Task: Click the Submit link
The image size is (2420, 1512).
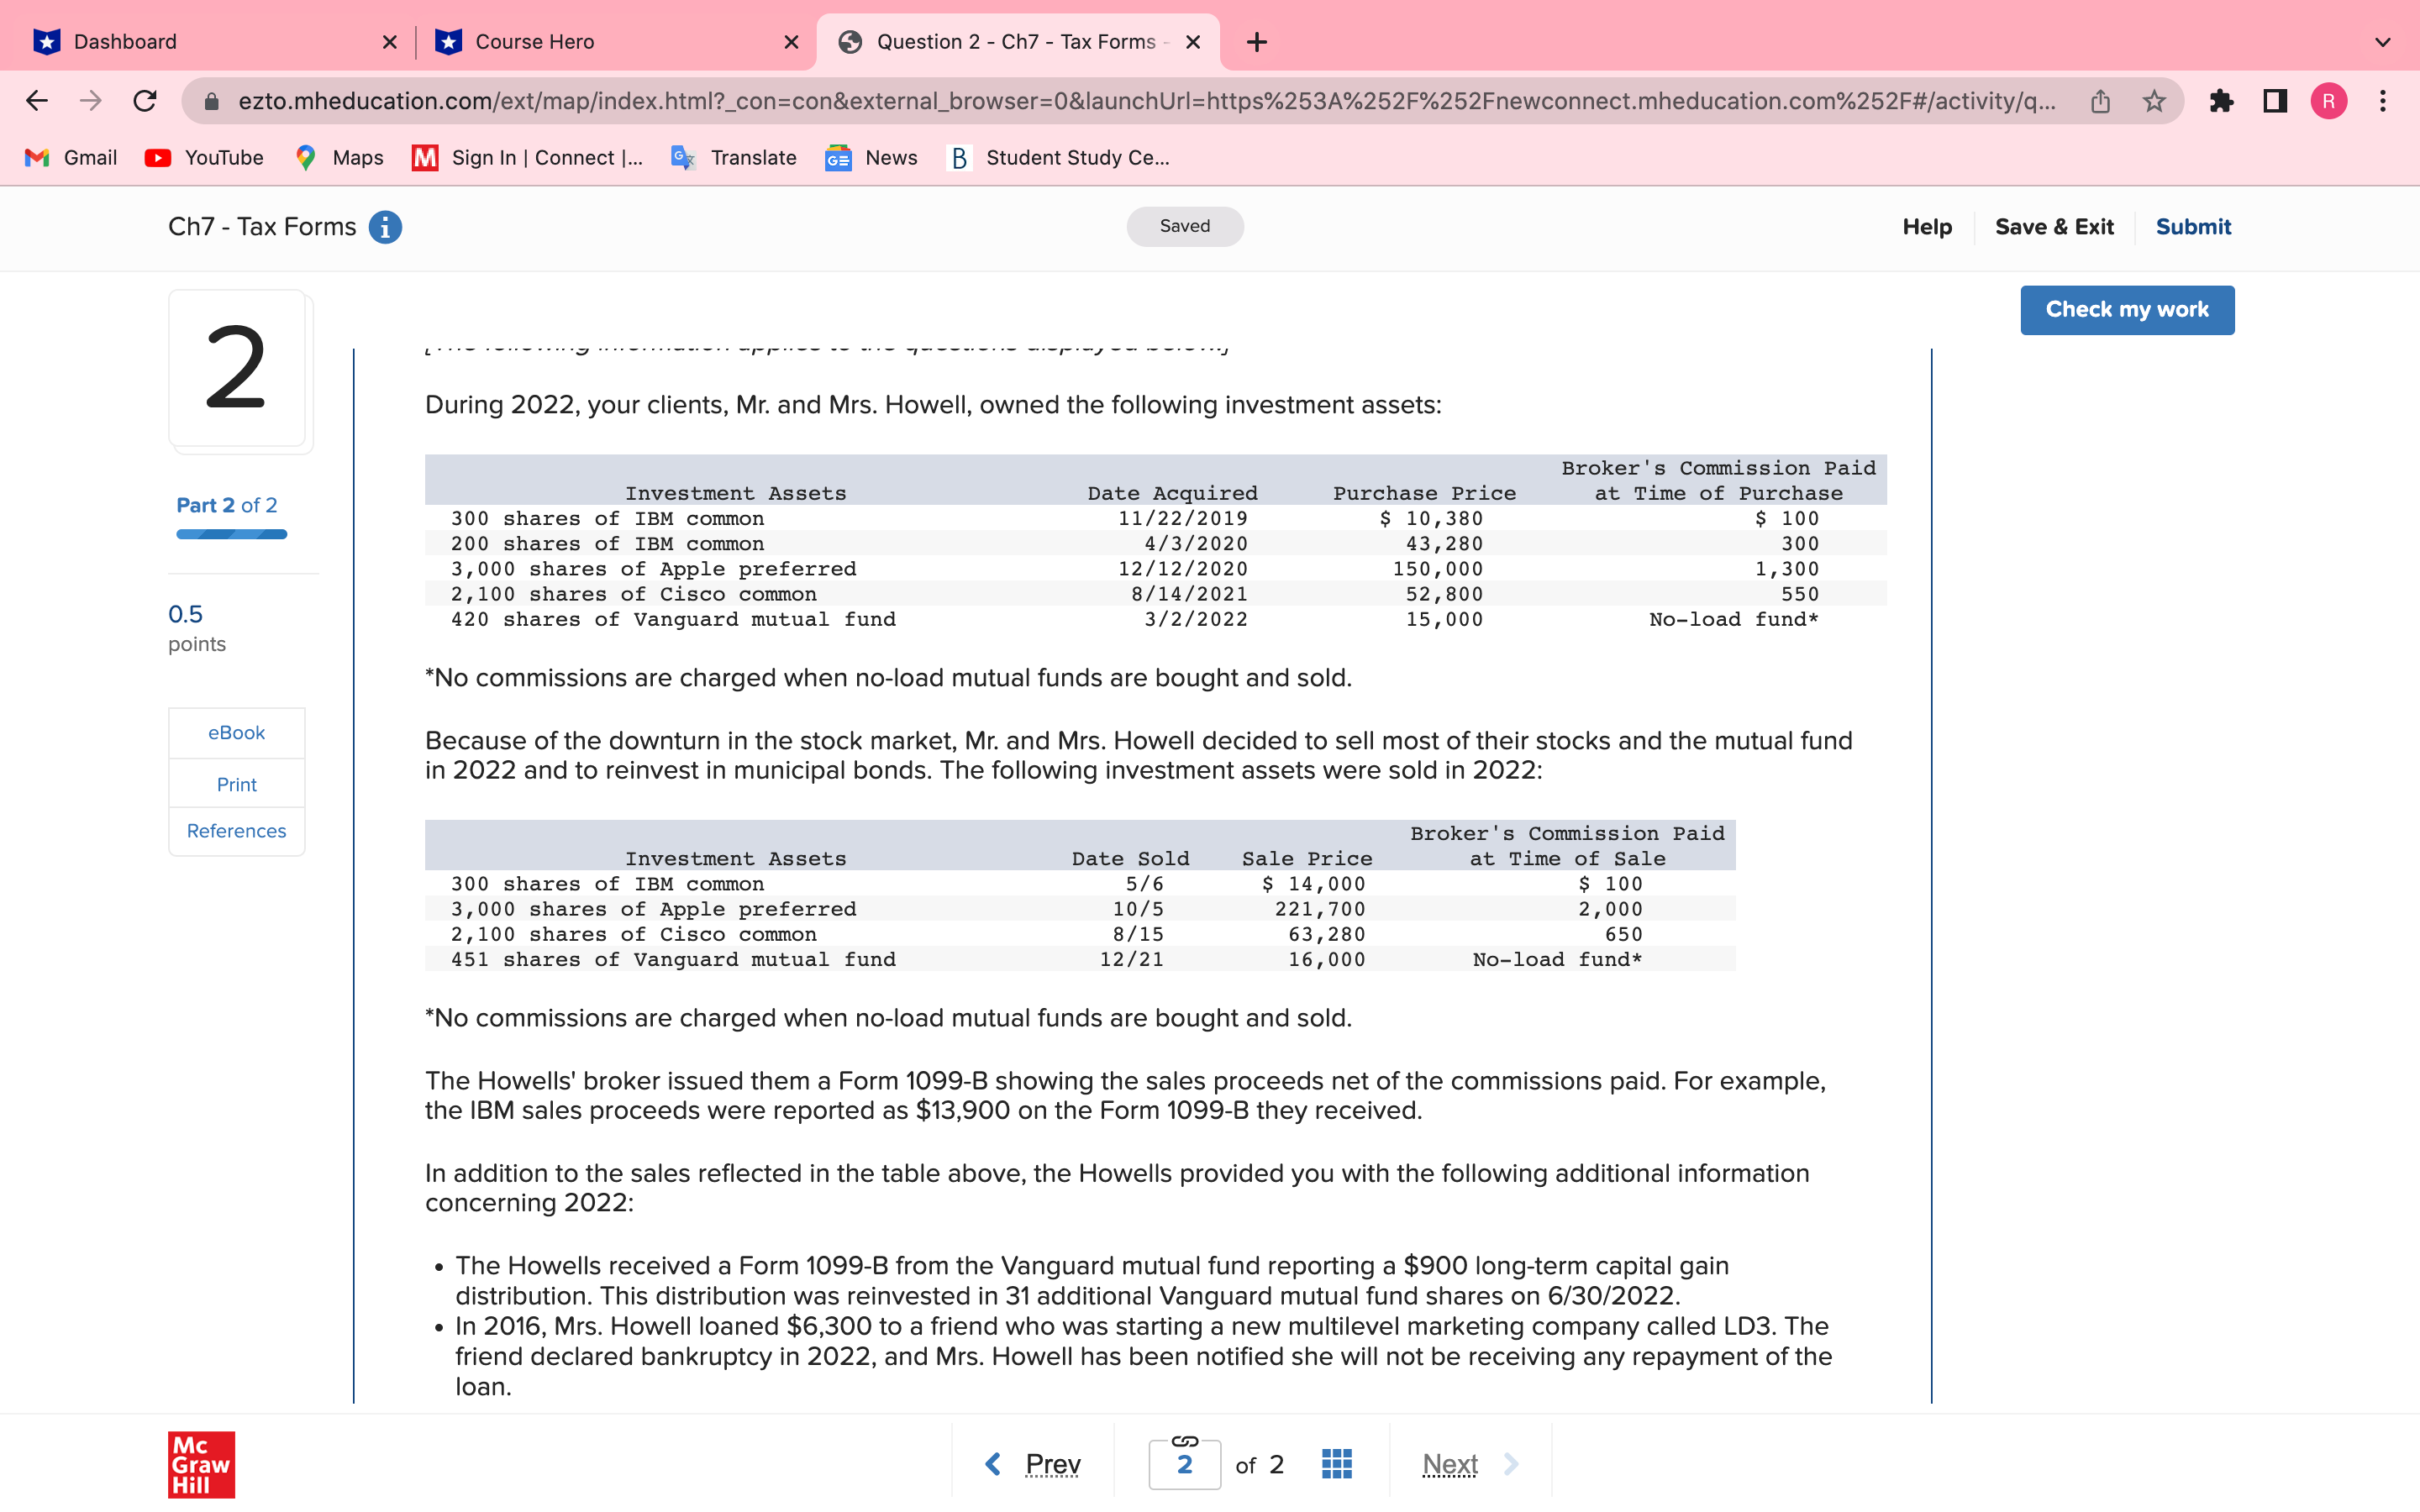Action: (2192, 227)
